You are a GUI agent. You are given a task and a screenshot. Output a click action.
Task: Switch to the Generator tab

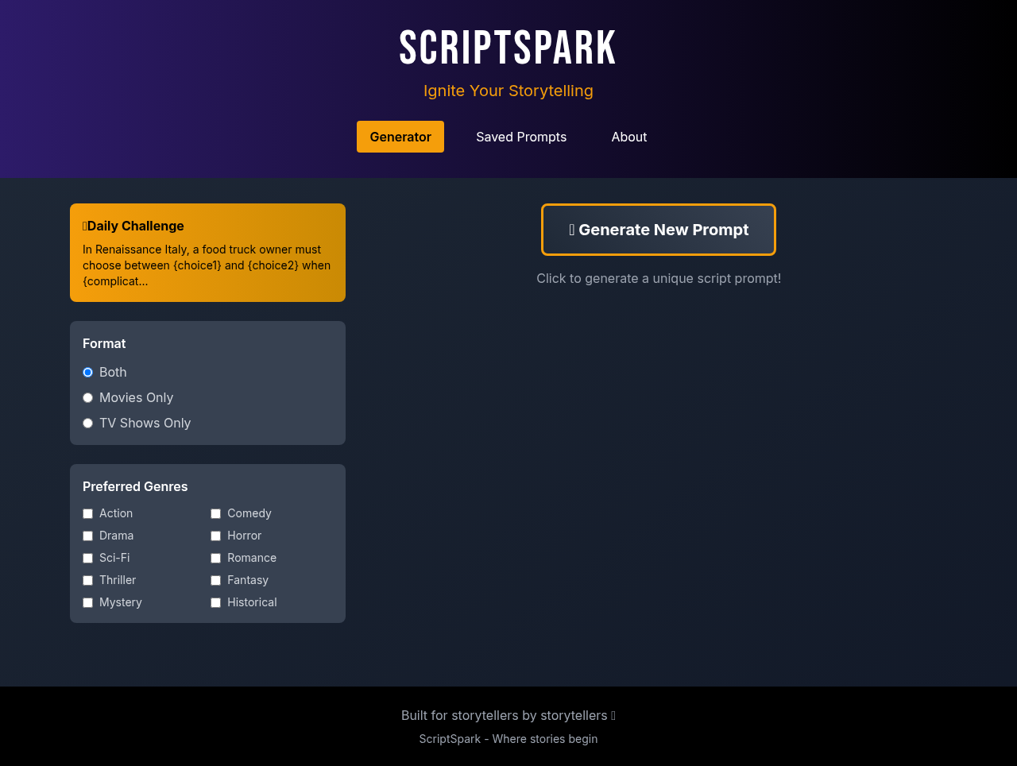(x=400, y=136)
